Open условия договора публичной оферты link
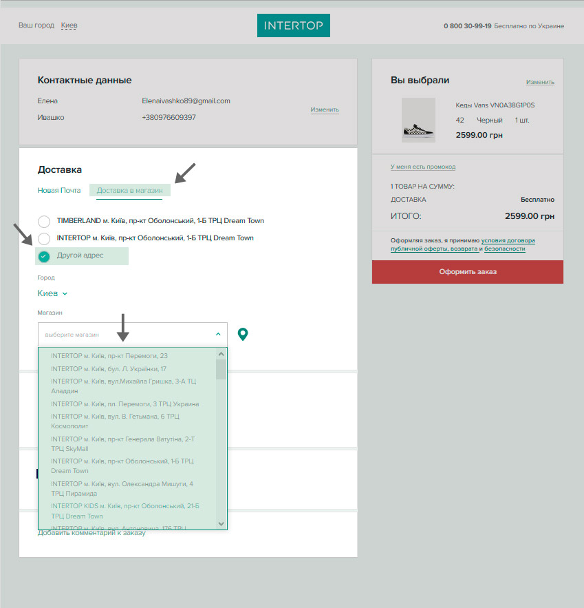584x608 pixels. 508,240
